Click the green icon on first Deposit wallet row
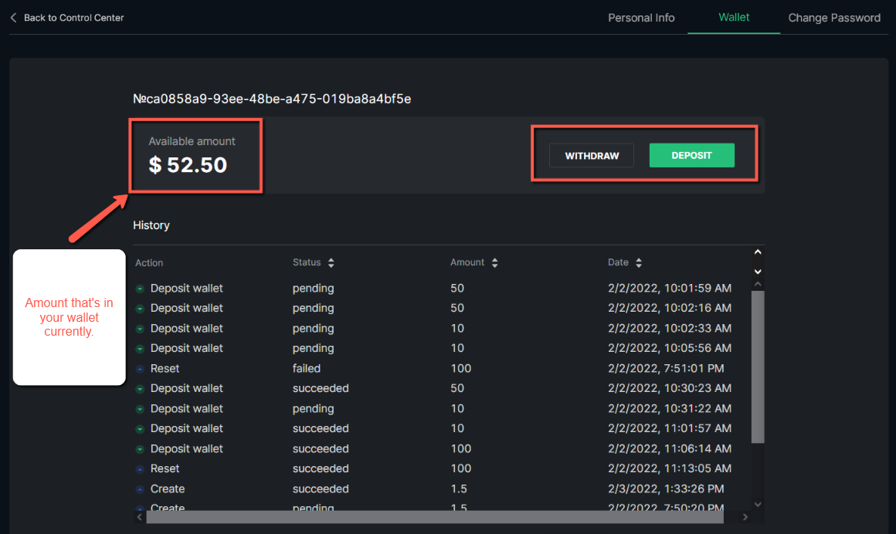This screenshot has height=534, width=896. 140,289
